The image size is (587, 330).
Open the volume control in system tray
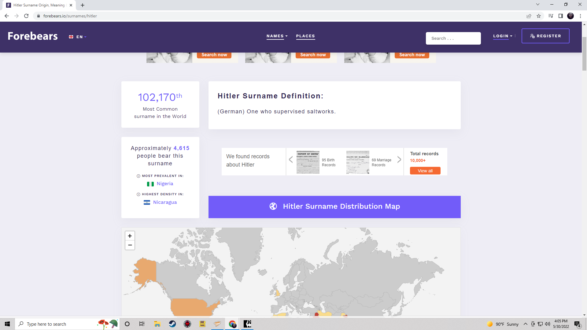point(548,324)
